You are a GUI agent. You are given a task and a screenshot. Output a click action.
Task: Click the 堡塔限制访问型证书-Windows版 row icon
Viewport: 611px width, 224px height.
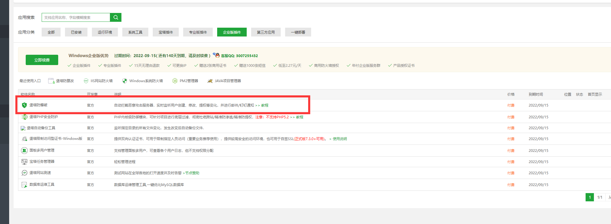click(24, 139)
